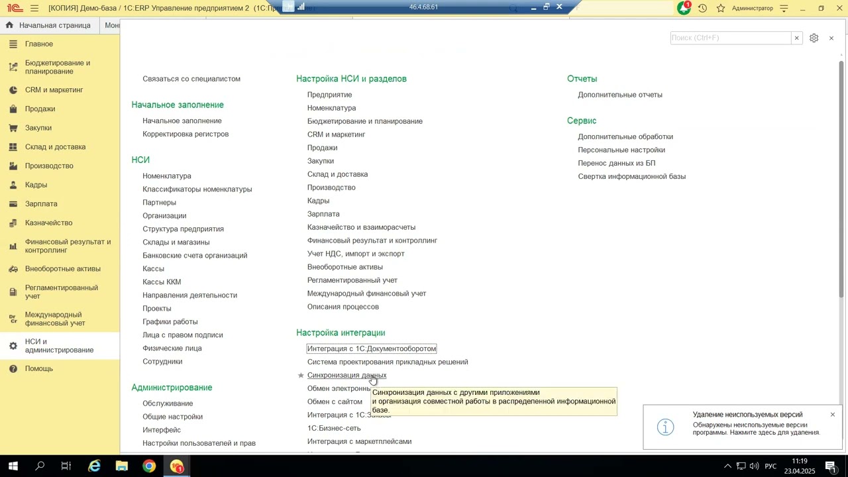Select Закупки cart icon in sidebar
Screen dimensions: 848x477
[x=13, y=128]
